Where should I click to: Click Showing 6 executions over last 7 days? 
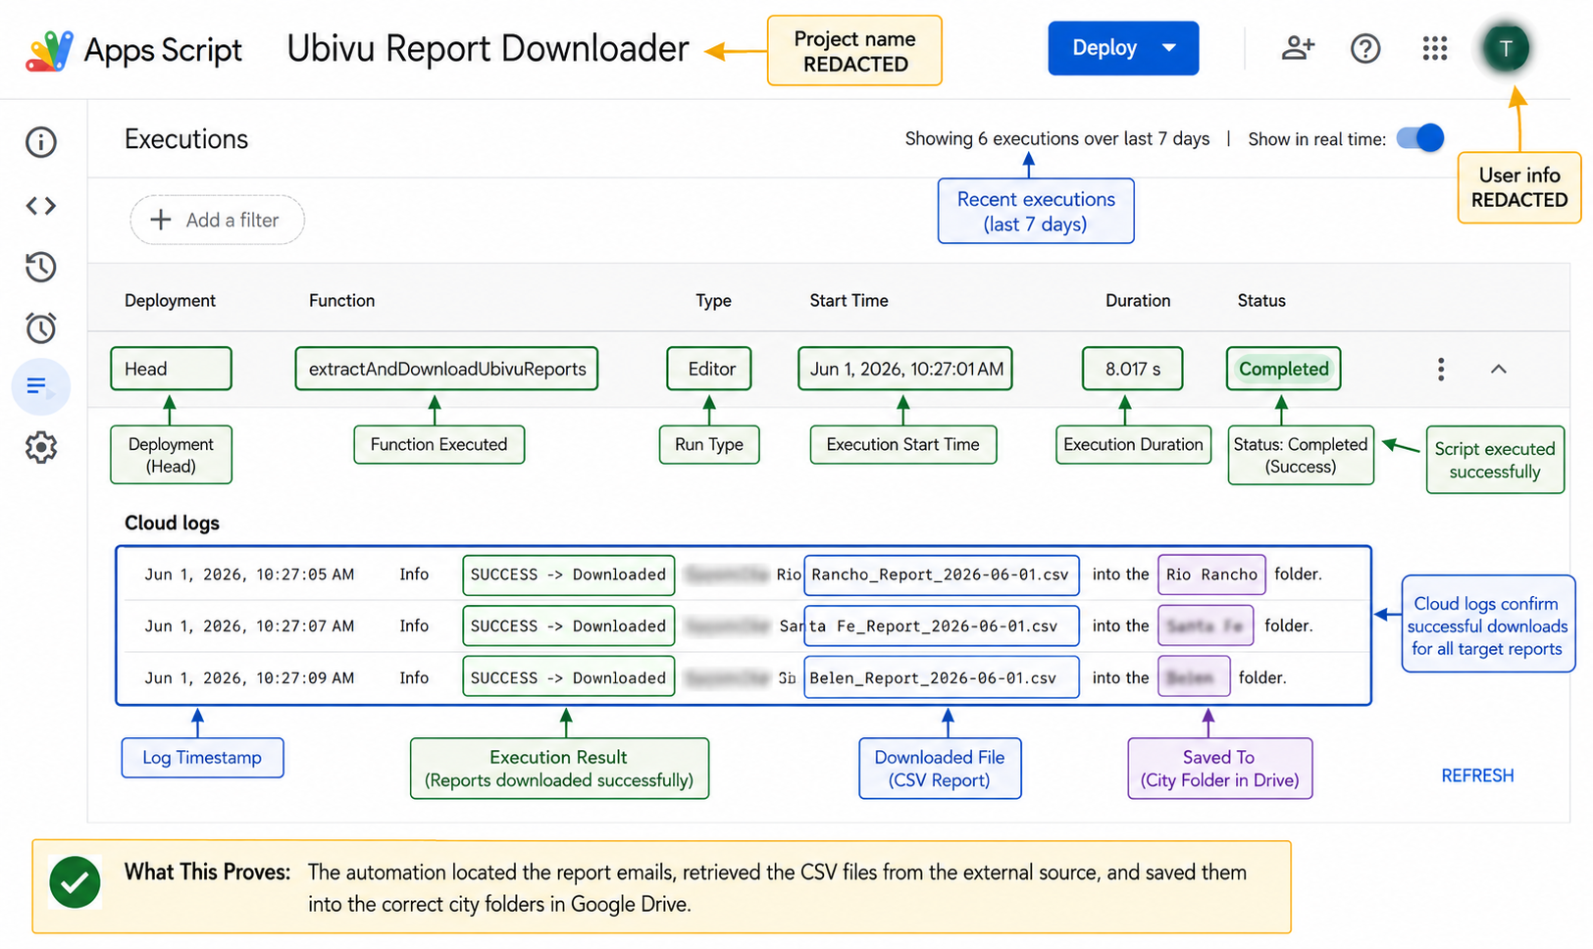click(x=1057, y=139)
